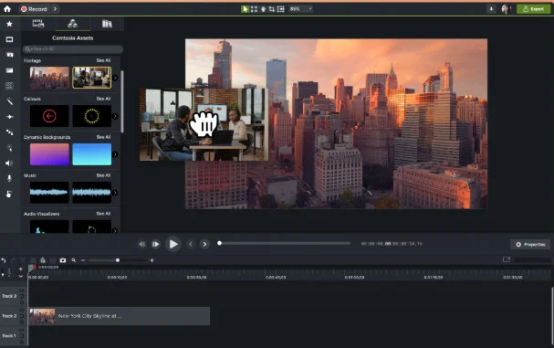Switch to the Media Bin tab
This screenshot has height=348, width=554.
(38, 24)
